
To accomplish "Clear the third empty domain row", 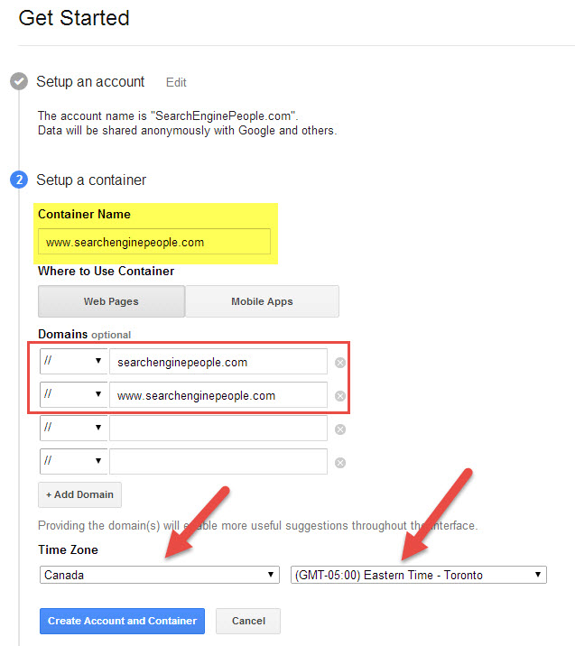I will tap(340, 429).
